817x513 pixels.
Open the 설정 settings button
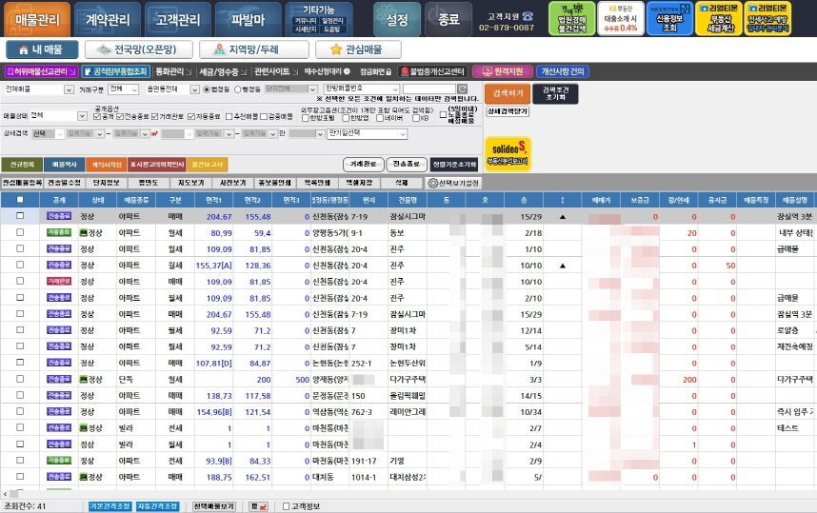pos(396,19)
